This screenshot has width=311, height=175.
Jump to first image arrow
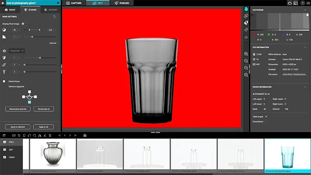pos(59,135)
